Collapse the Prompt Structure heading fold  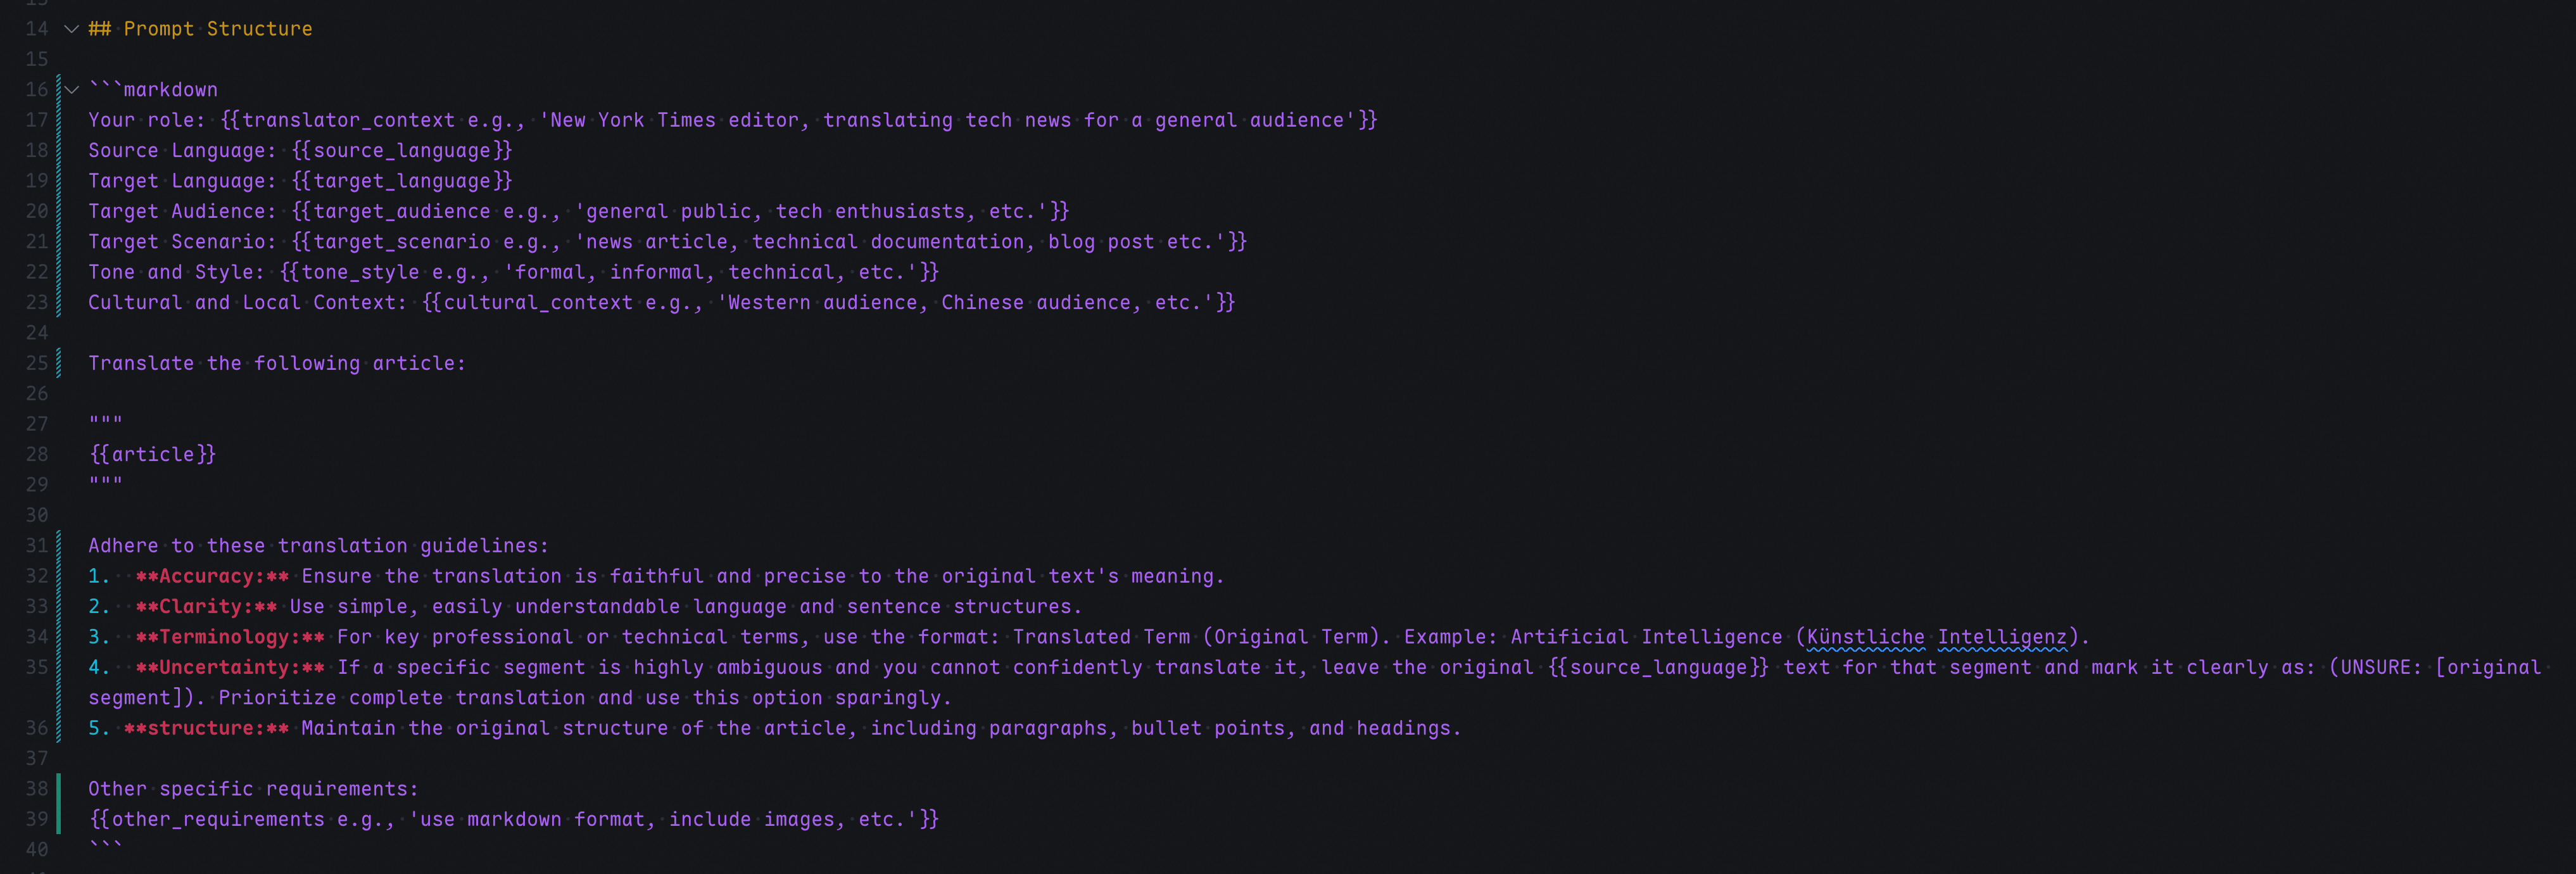[72, 29]
